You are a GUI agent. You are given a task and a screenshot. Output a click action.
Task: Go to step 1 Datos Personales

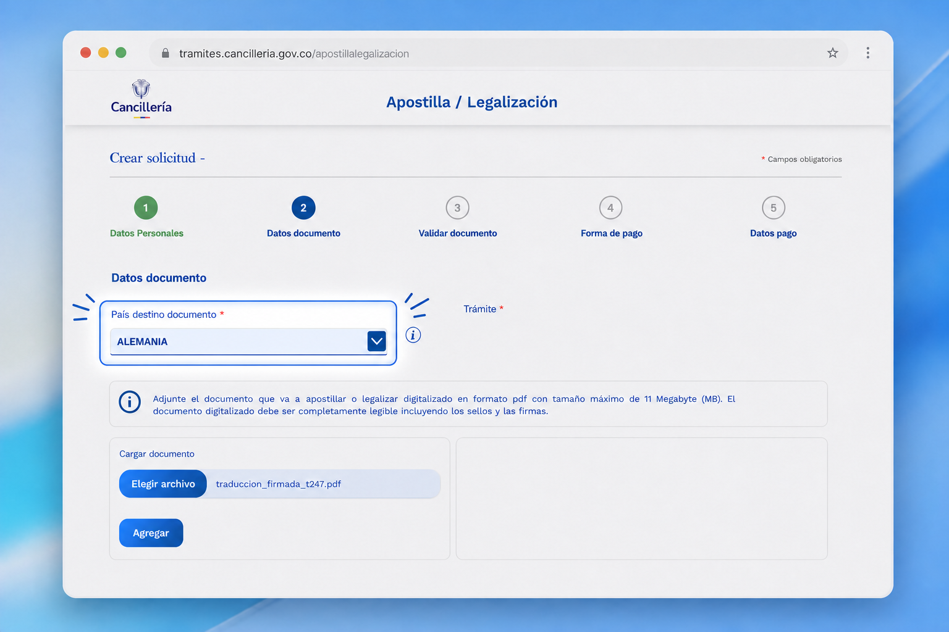(x=146, y=217)
